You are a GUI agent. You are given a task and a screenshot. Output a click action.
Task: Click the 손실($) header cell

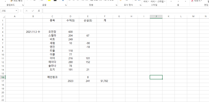[x=88, y=20]
